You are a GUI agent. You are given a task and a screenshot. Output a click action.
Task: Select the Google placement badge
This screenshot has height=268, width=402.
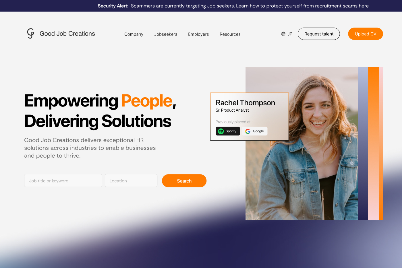tap(255, 131)
